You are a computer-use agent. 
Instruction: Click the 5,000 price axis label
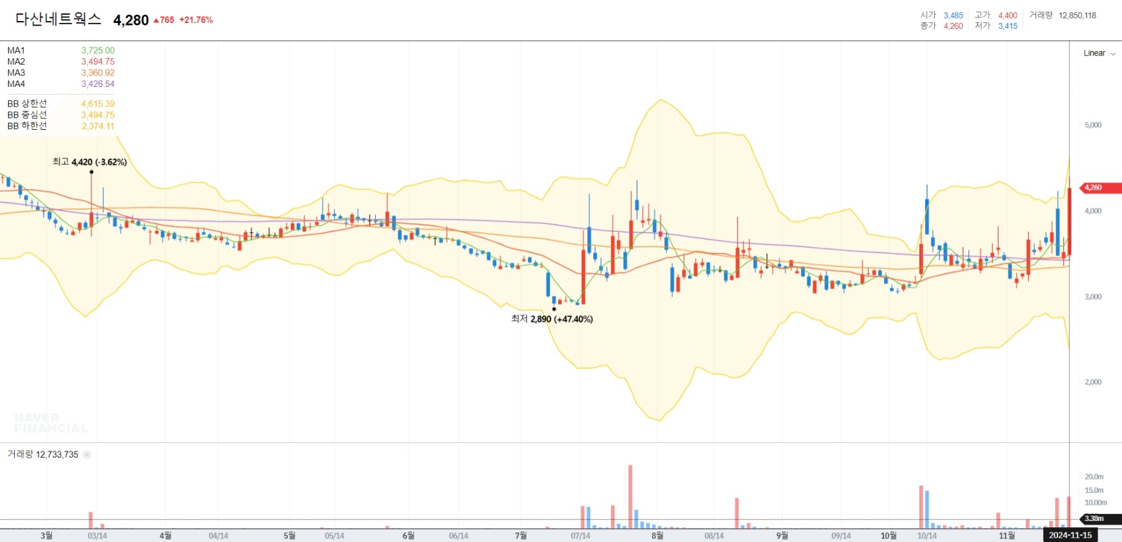1093,125
